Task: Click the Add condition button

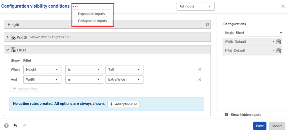Action: coord(25,89)
